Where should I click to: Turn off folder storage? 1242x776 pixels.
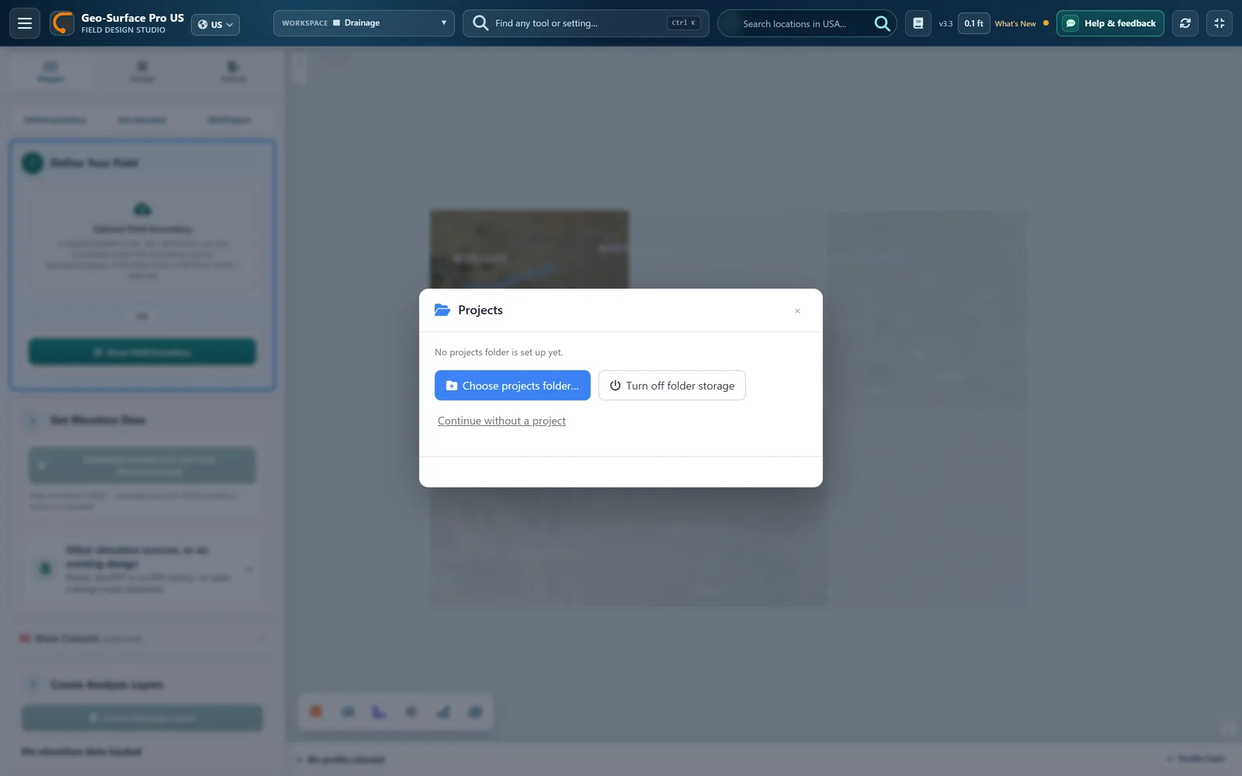[x=672, y=386]
